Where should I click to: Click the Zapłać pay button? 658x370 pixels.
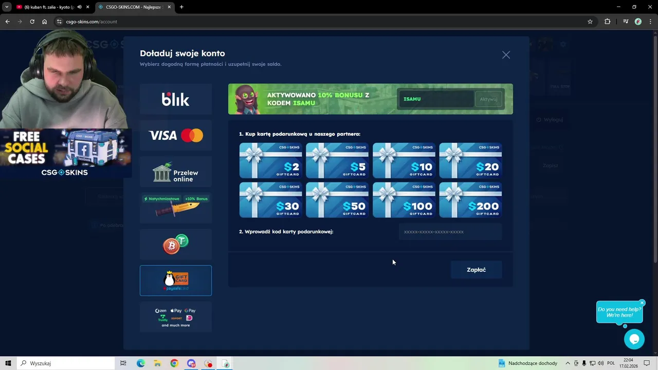[476, 270]
